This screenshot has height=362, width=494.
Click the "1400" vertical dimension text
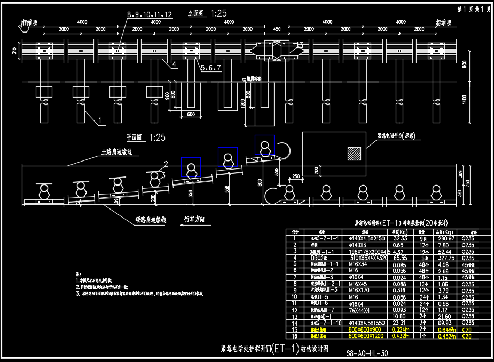click(465, 100)
